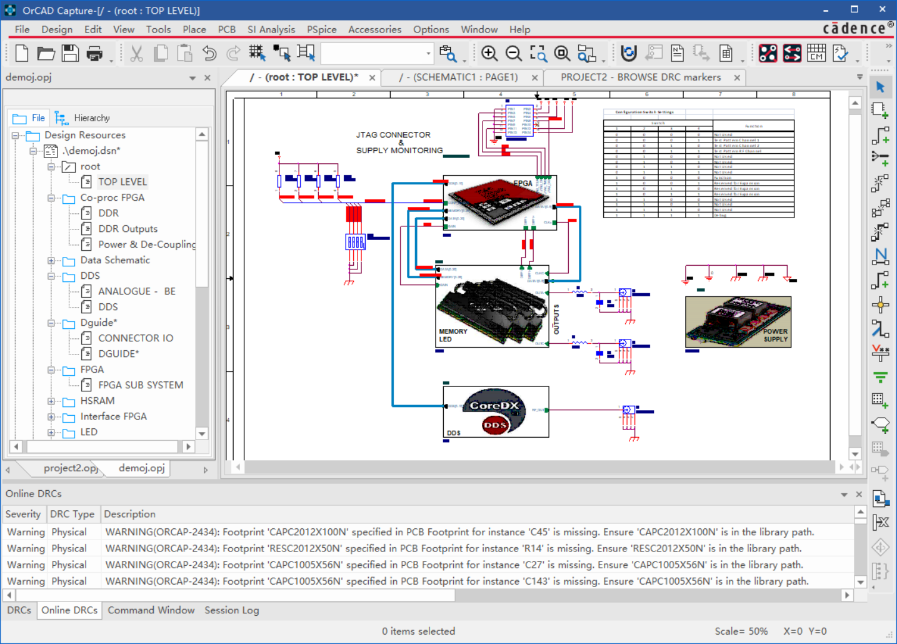Zoom to fit all objects
The width and height of the screenshot is (897, 644).
[x=562, y=54]
